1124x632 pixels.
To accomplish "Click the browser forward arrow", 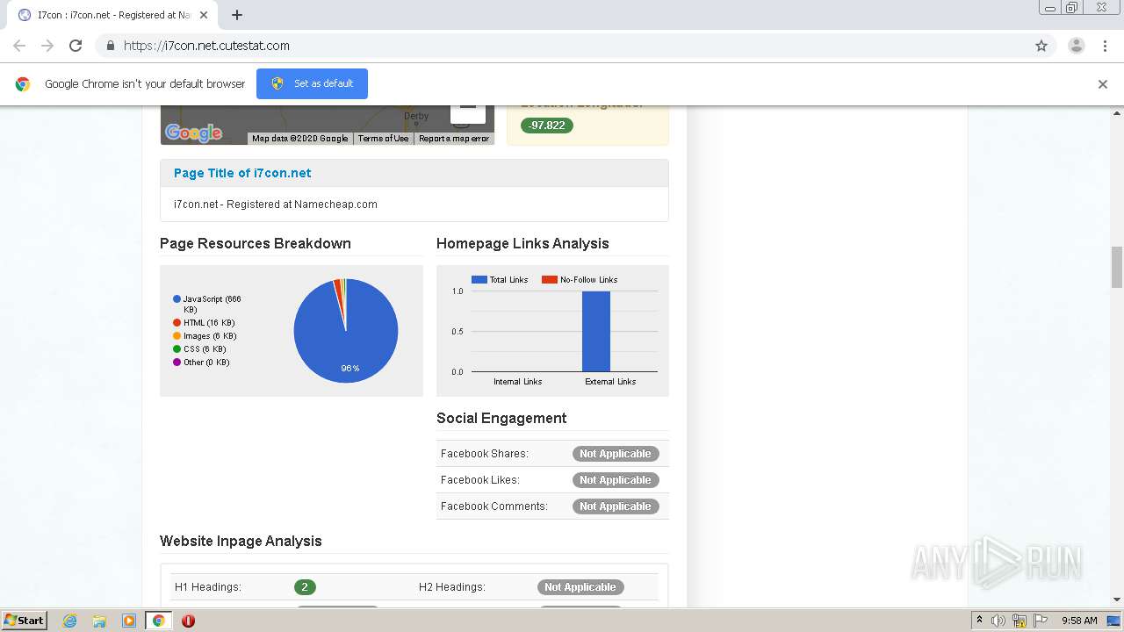I will click(x=47, y=46).
